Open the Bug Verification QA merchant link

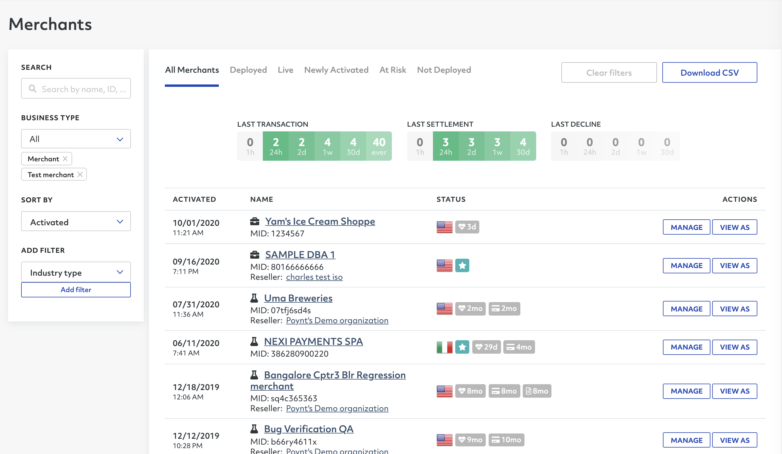(309, 429)
